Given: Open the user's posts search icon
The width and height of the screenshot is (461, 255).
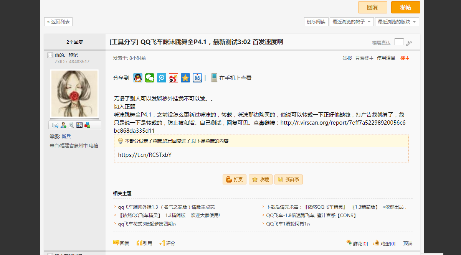Looking at the screenshot, I should tap(71, 125).
